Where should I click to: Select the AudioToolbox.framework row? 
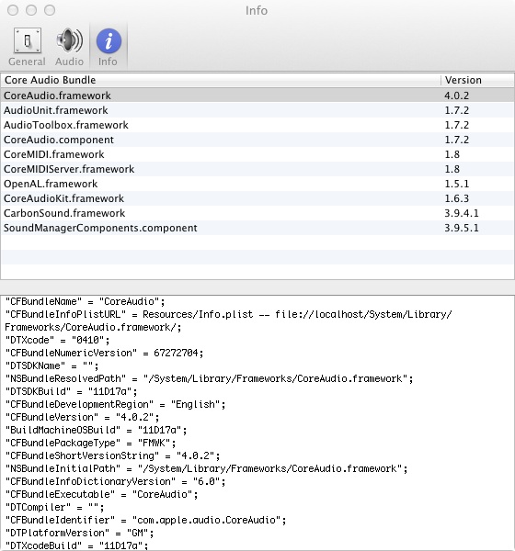coord(257,125)
